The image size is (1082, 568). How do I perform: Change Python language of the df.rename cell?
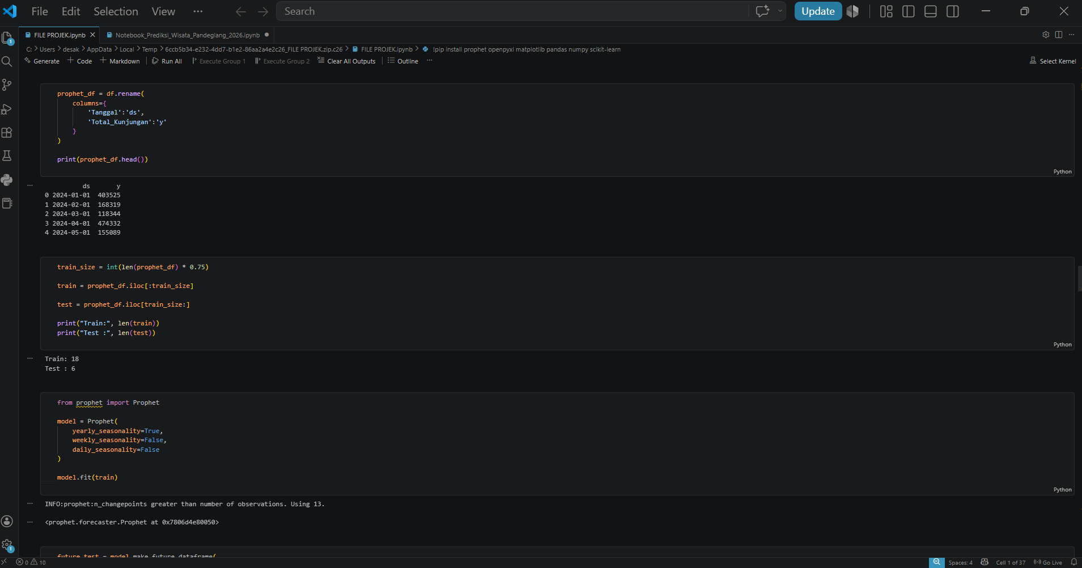pos(1062,172)
